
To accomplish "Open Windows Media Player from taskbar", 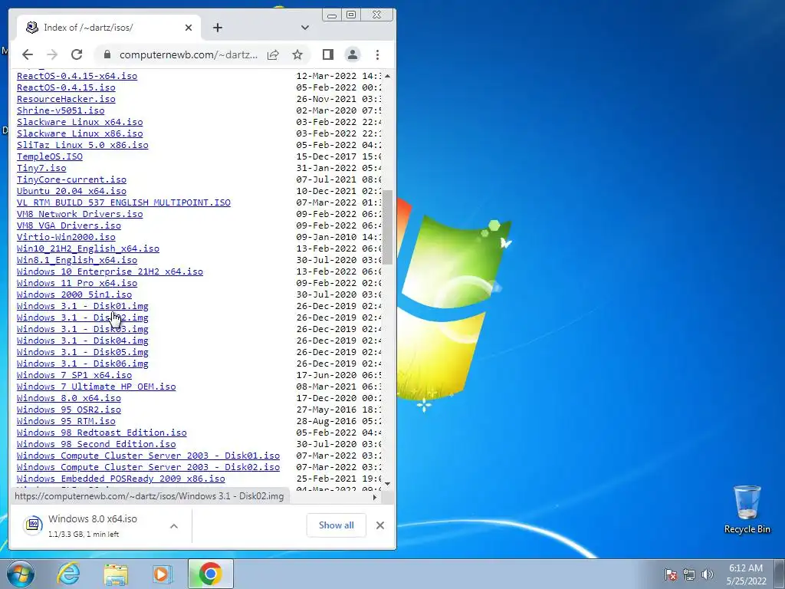I will [162, 574].
